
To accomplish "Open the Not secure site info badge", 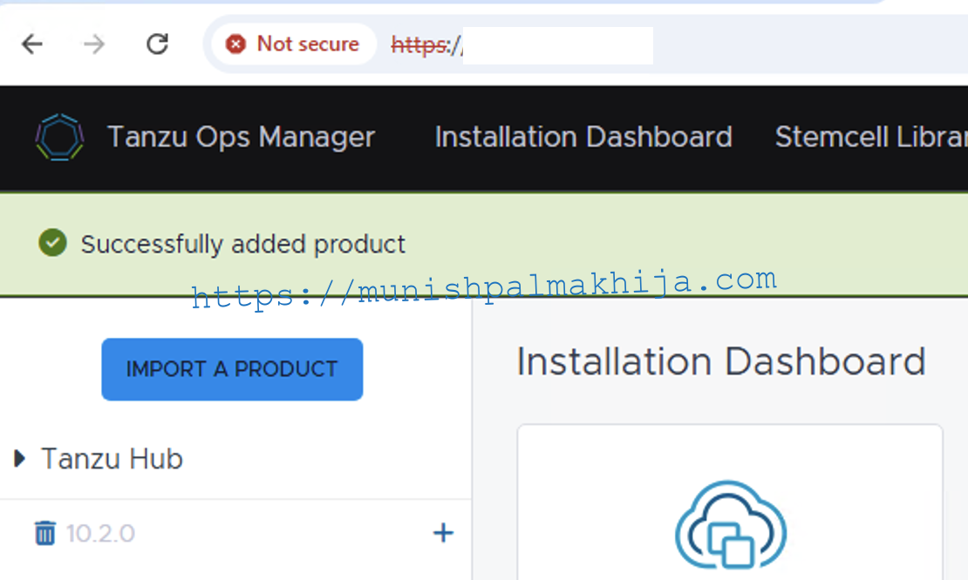I will 293,44.
